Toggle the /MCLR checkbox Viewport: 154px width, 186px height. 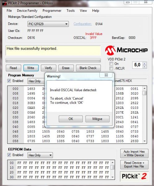coord(111,69)
